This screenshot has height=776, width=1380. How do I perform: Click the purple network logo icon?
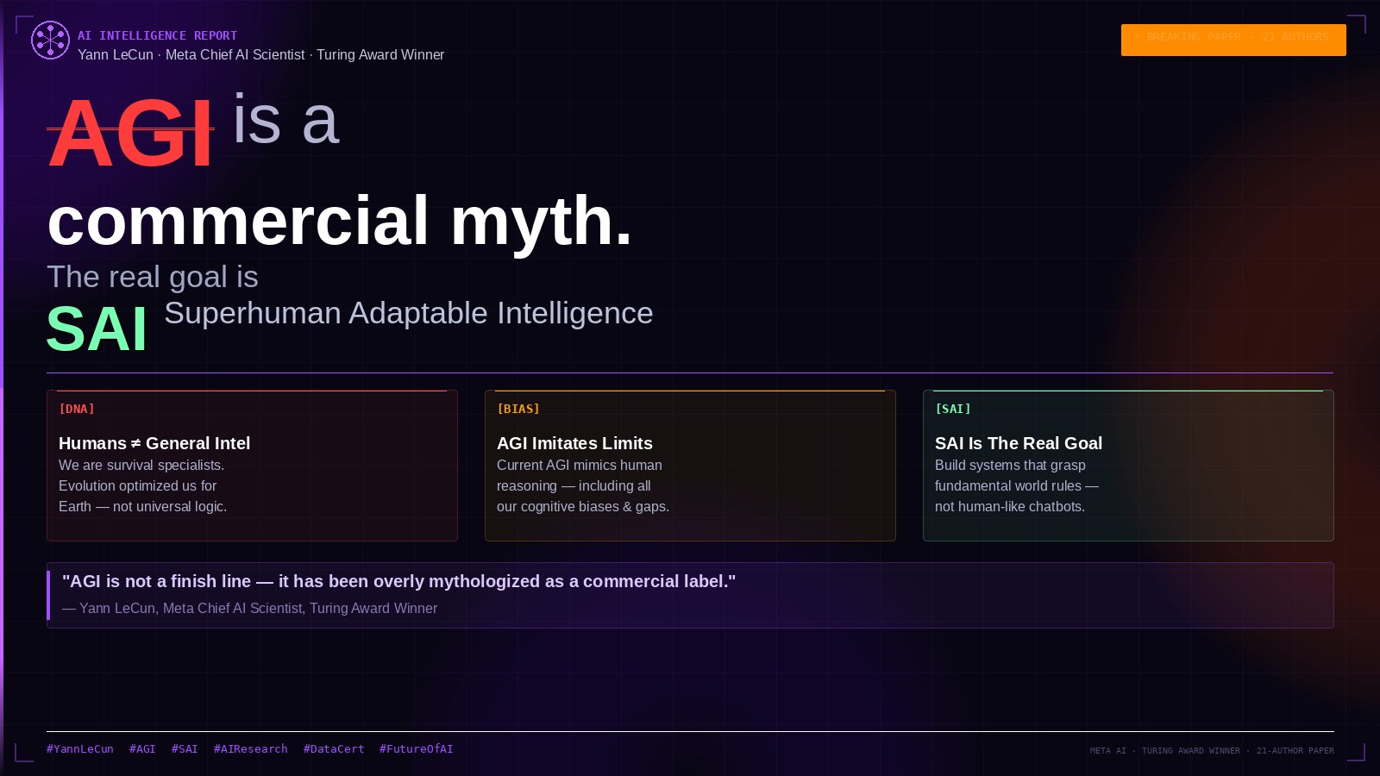[50, 41]
